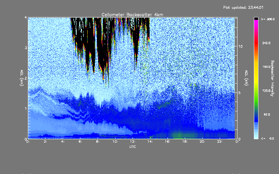This screenshot has height=174, width=279.
Task: Click the colorbar value 180.0
Action: 266,67
